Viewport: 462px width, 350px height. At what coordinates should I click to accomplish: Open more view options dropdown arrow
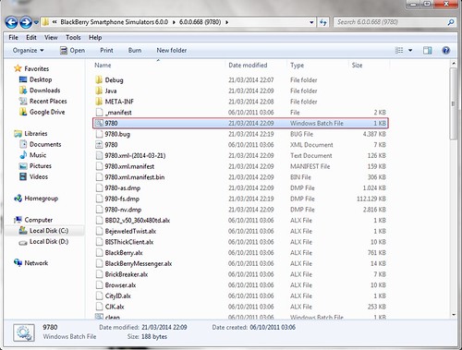[x=410, y=50]
